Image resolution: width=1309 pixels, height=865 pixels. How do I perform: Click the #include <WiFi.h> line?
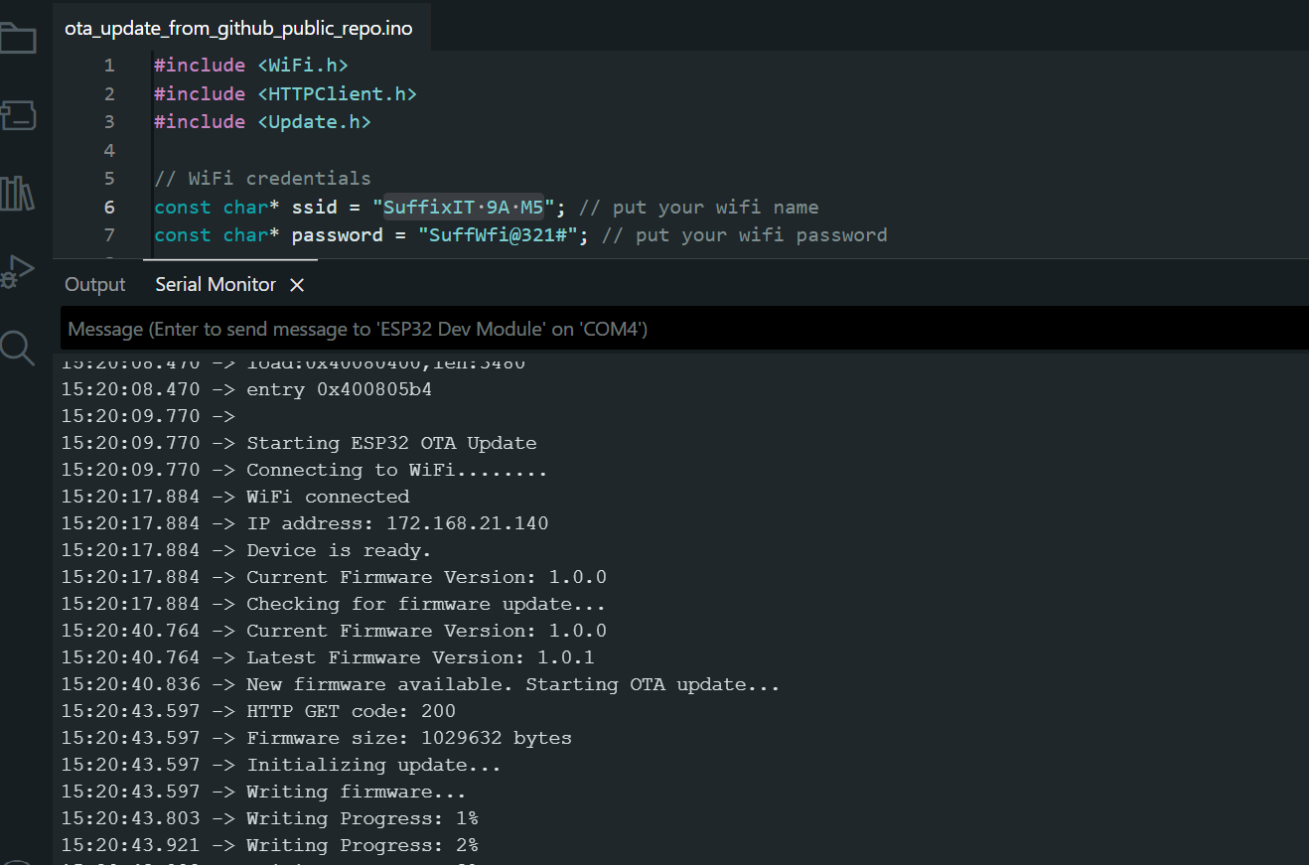[x=251, y=66]
